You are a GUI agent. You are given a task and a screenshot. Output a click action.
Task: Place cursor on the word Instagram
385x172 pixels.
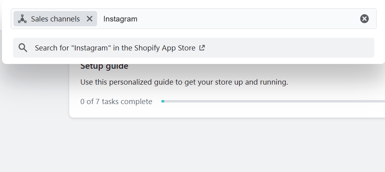point(120,19)
